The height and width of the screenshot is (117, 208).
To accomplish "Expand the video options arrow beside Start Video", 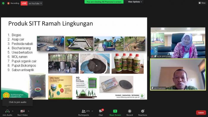I will (x=29, y=111).
